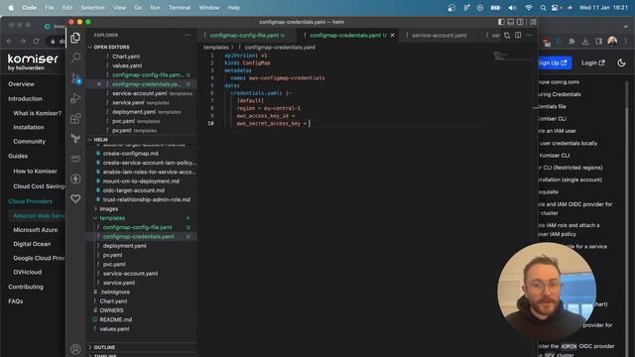The width and height of the screenshot is (635, 357).
Task: Open the AWS toolkit icon in activity bar
Action: tap(75, 159)
